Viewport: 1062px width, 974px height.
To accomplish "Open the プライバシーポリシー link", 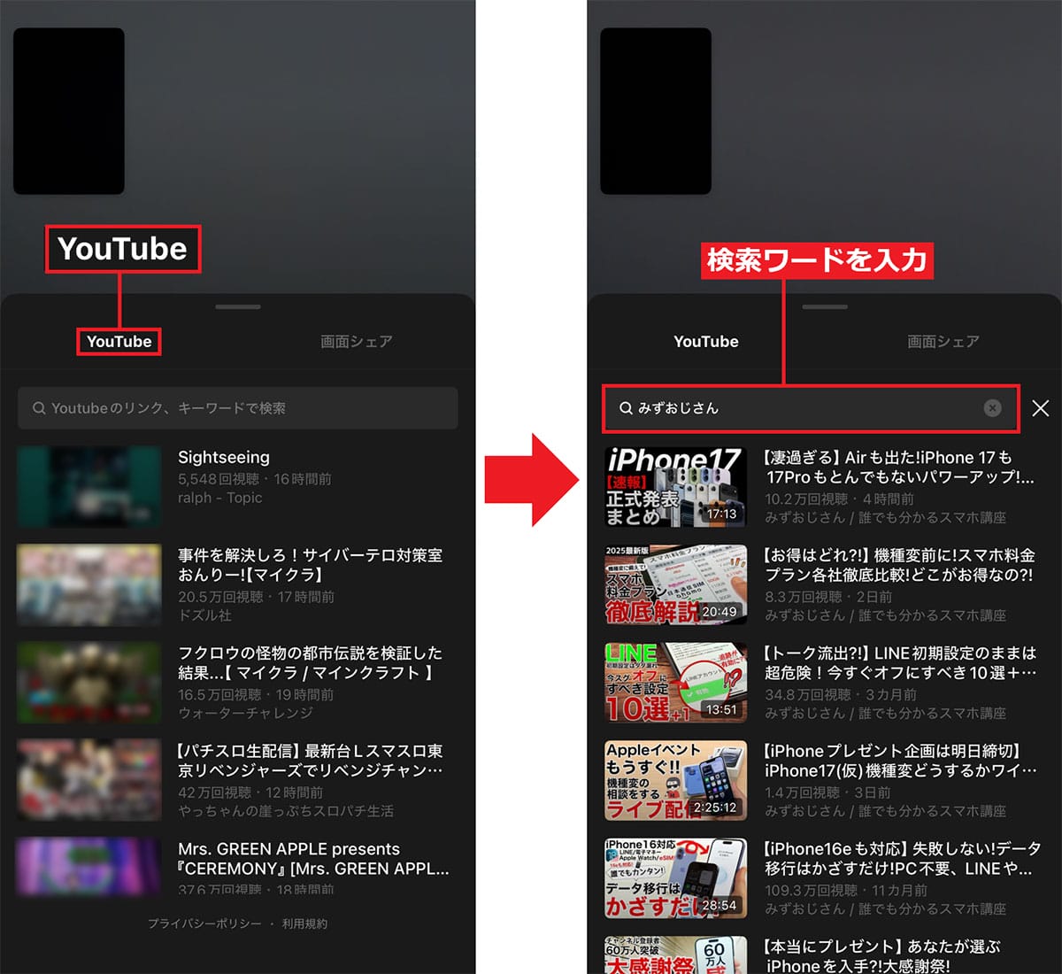I will tap(204, 924).
